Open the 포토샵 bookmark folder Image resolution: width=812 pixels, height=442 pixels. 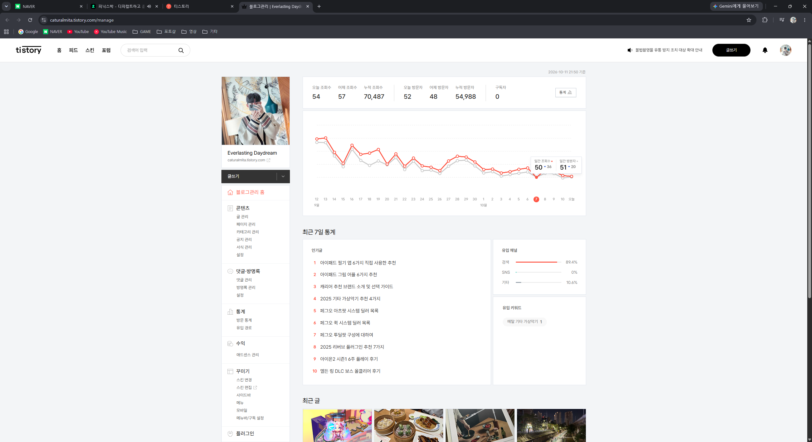click(166, 32)
